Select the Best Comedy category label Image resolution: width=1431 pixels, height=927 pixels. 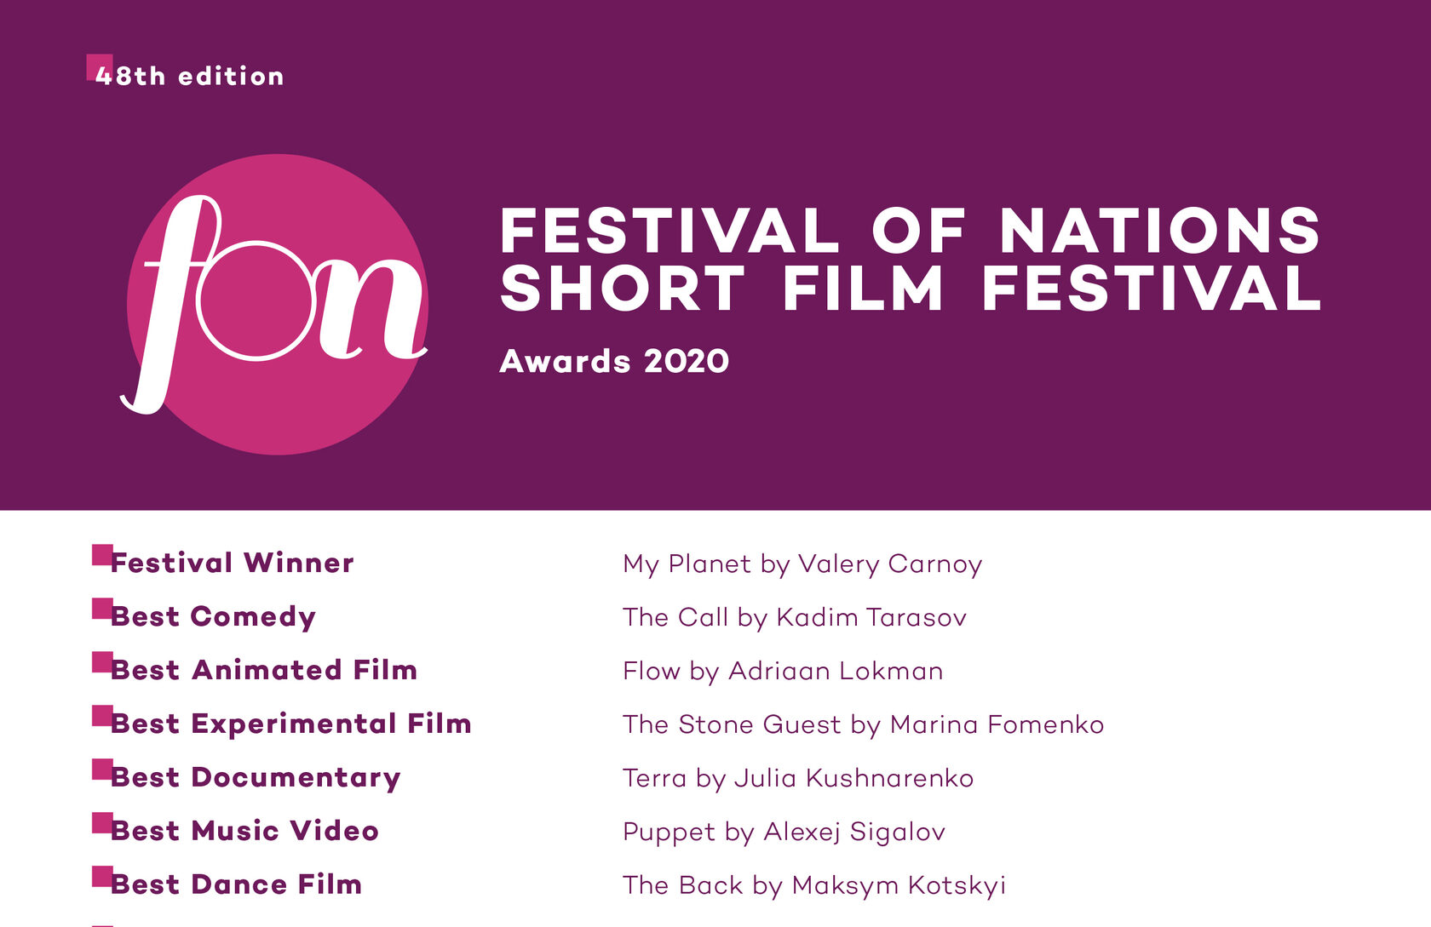click(213, 617)
